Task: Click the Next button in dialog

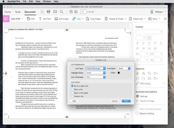Action: tap(126, 101)
